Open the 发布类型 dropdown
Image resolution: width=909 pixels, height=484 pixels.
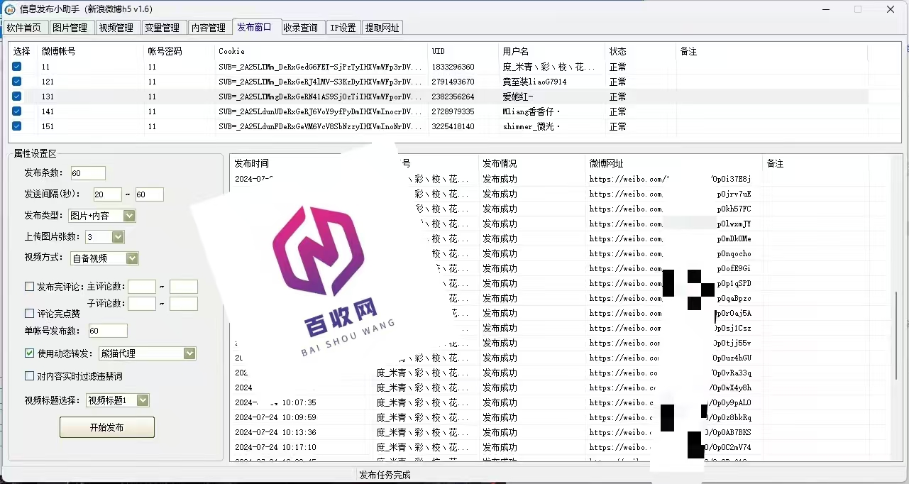pyautogui.click(x=128, y=216)
